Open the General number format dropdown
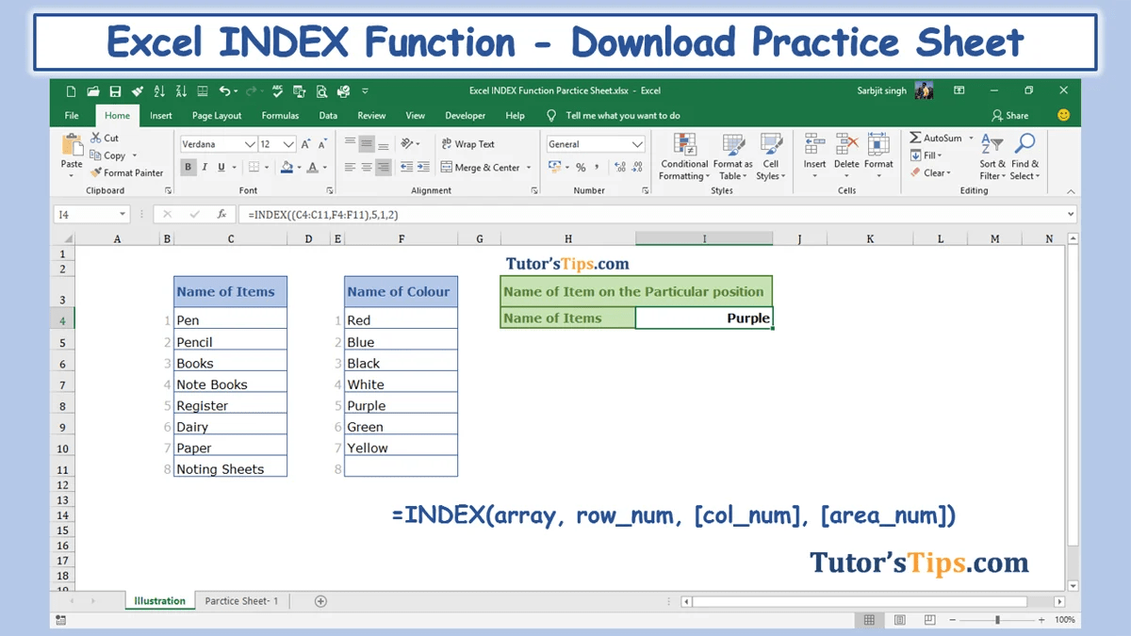1131x636 pixels. 638,143
